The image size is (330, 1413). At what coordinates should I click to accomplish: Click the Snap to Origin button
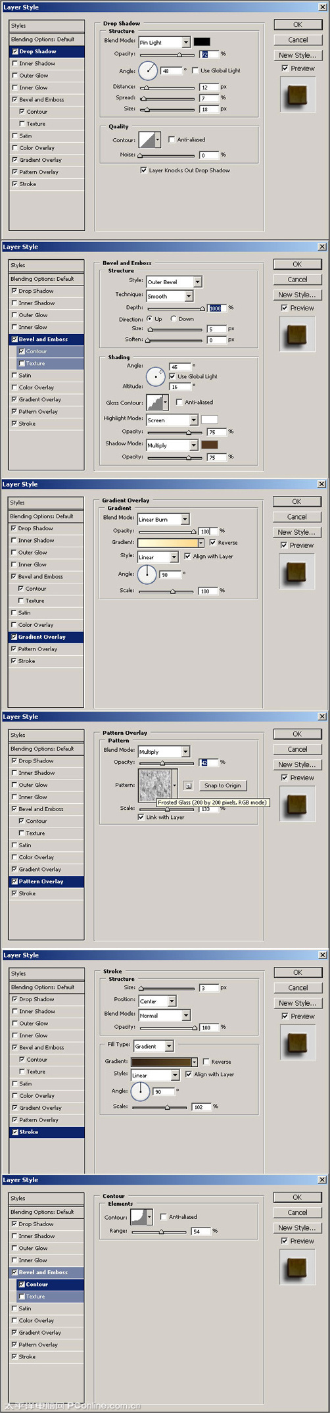(x=222, y=785)
